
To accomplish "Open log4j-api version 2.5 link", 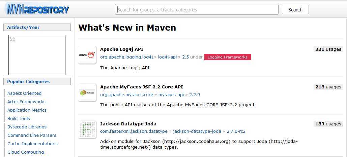I will 185,57.
